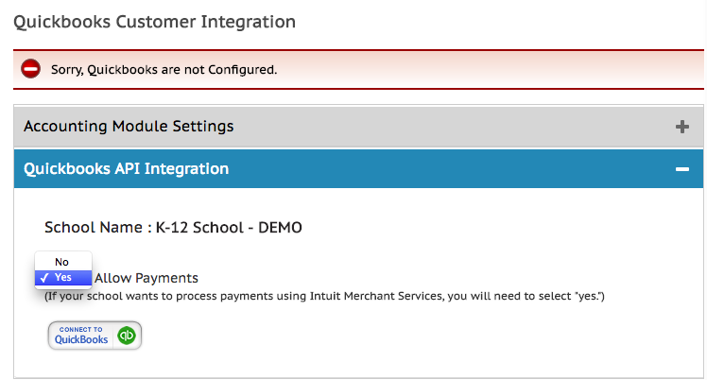Click the "K-12 School - DEMO" school name value
Image resolution: width=707 pixels, height=380 pixels.
click(x=229, y=227)
